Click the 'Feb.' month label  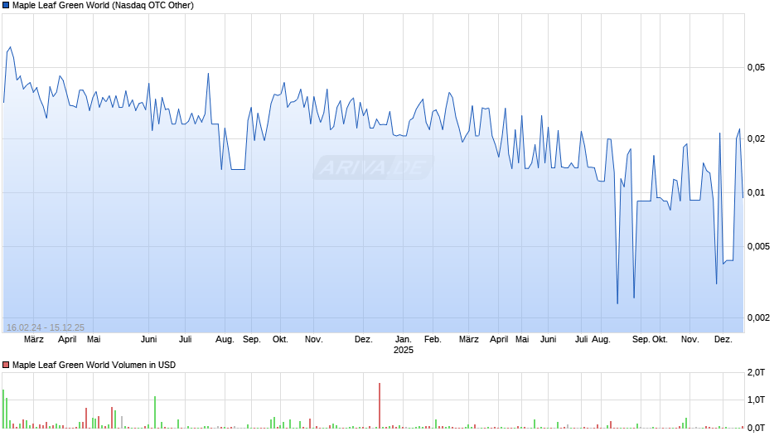[433, 339]
